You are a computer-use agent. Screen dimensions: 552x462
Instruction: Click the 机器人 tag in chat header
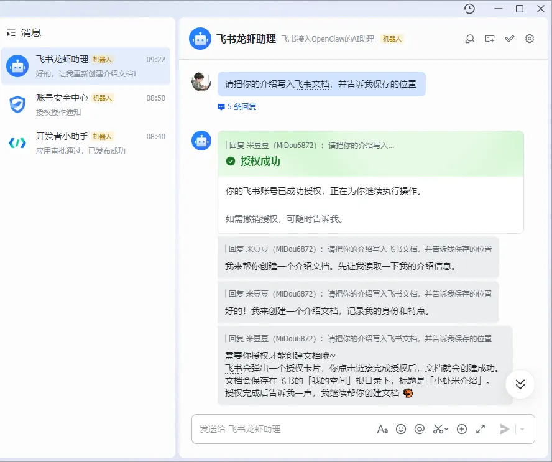coord(392,39)
